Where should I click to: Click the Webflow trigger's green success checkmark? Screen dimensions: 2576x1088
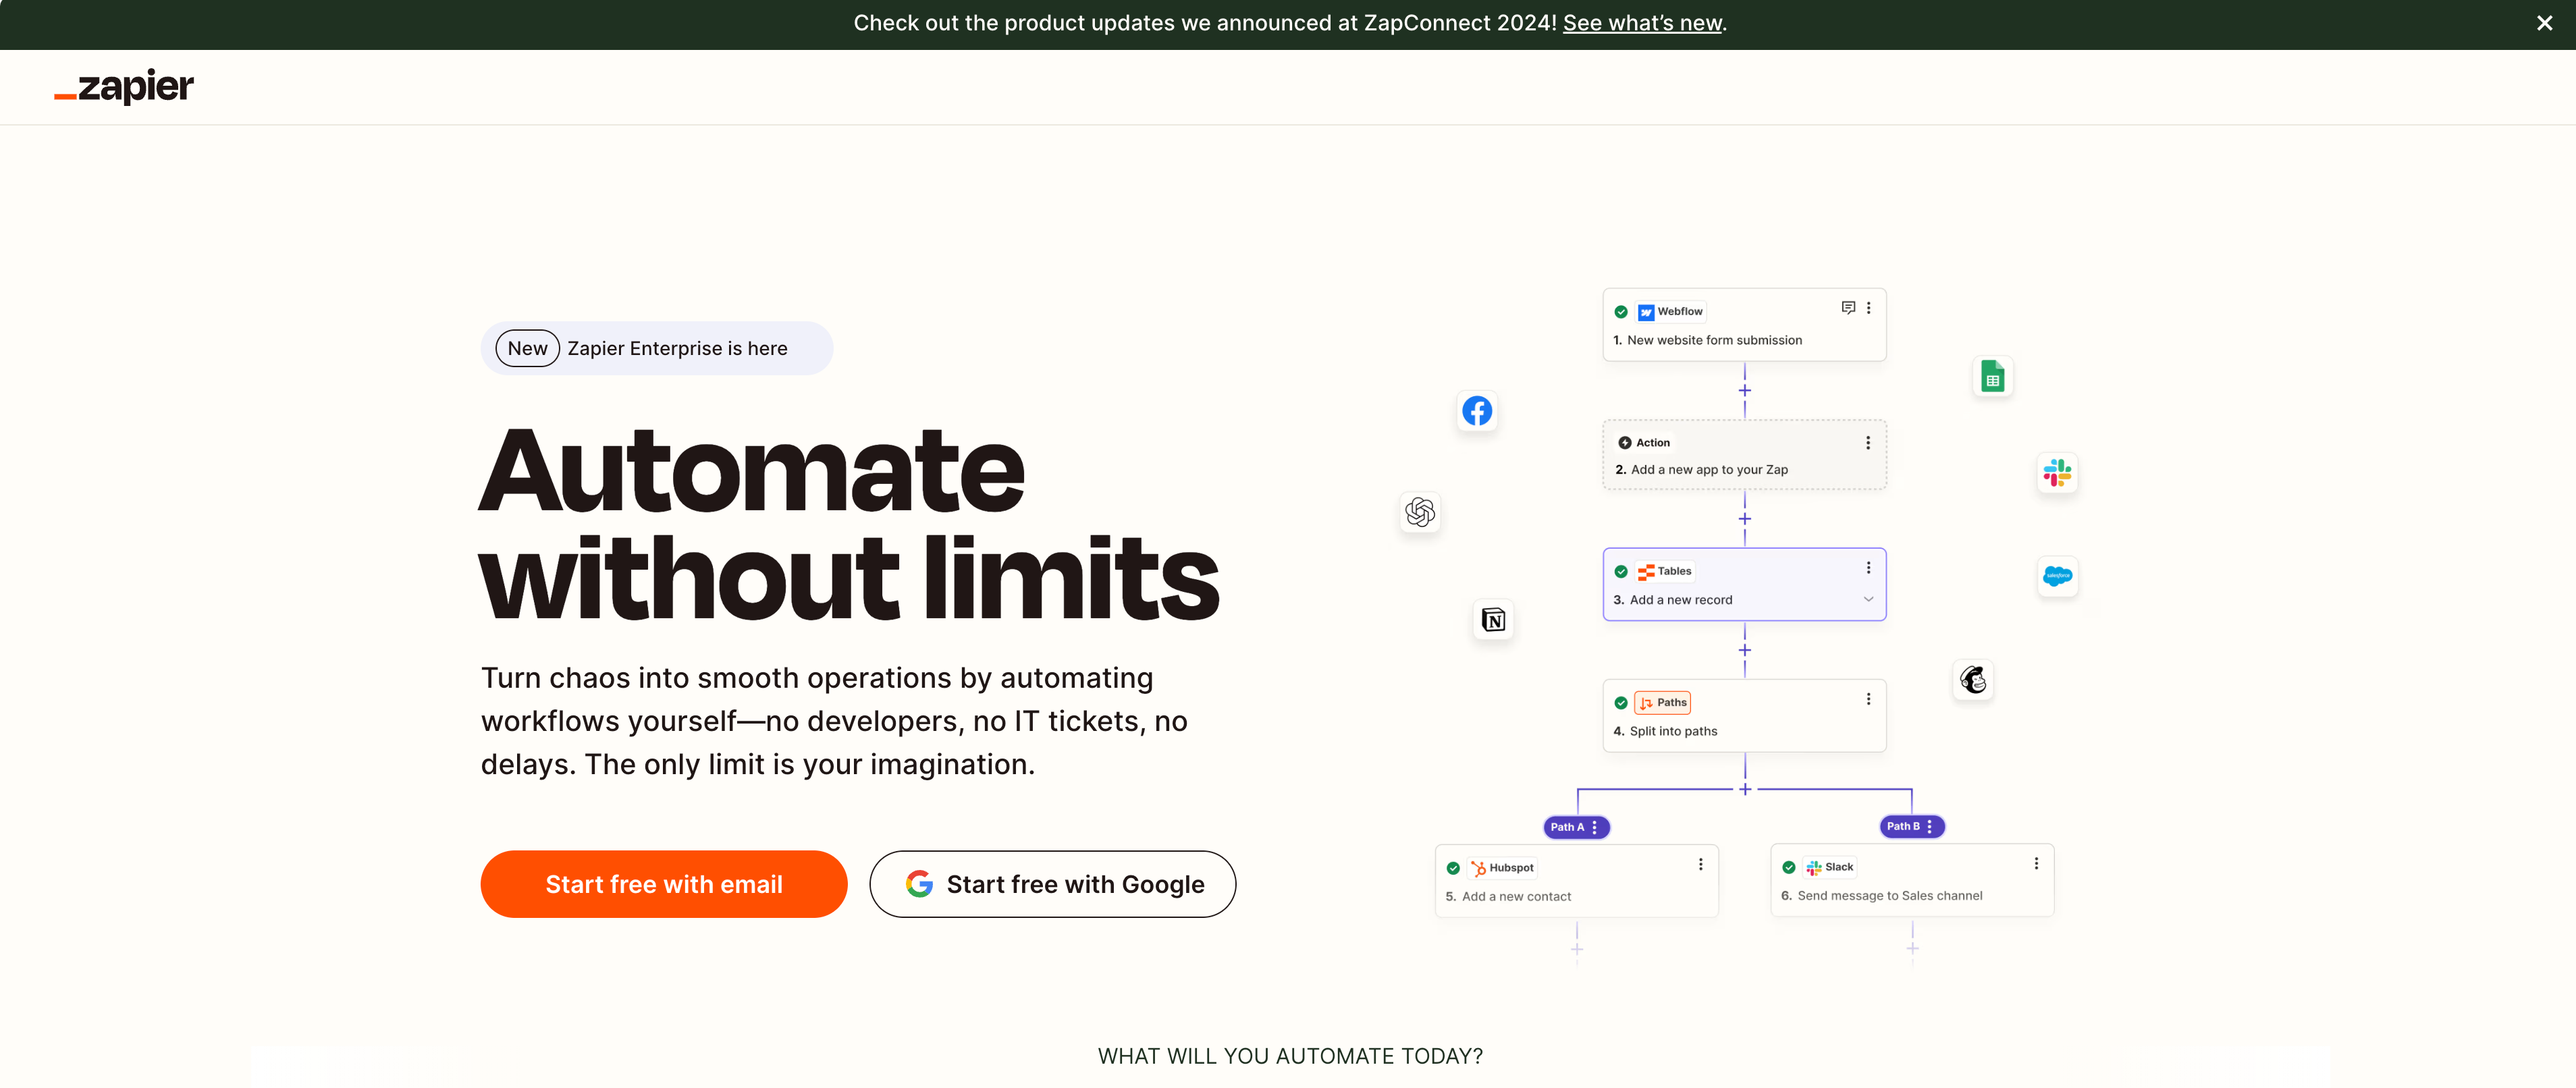[1621, 311]
